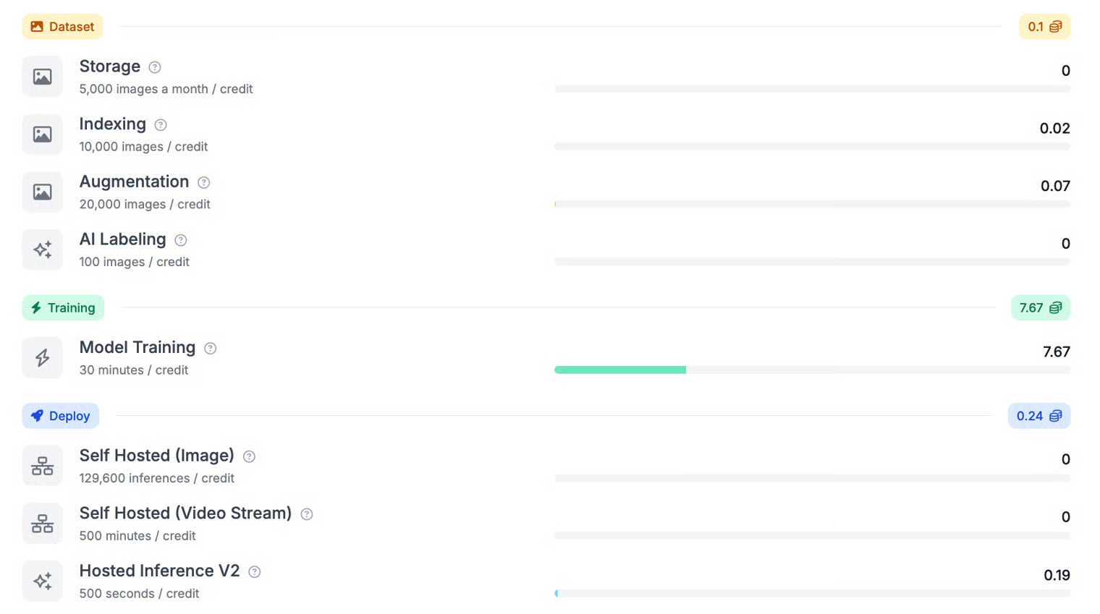This screenshot has height=614, width=1100.
Task: Select the Dataset section badge
Action: pos(63,27)
